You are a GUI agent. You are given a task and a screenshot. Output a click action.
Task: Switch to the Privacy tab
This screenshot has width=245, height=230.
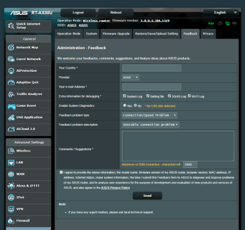208,34
